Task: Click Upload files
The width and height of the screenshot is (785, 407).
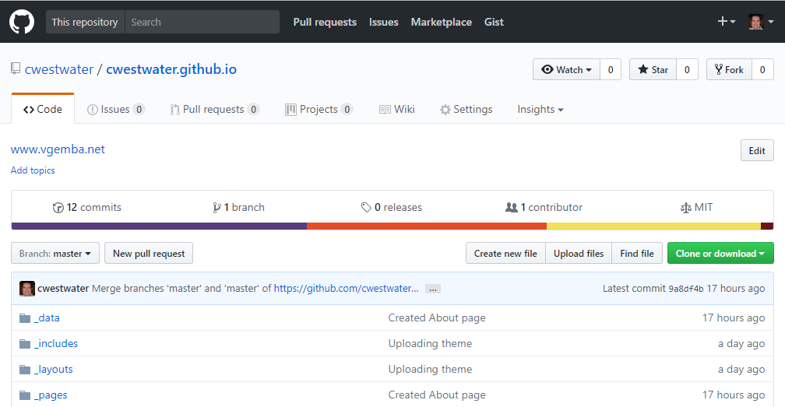Action: click(579, 253)
